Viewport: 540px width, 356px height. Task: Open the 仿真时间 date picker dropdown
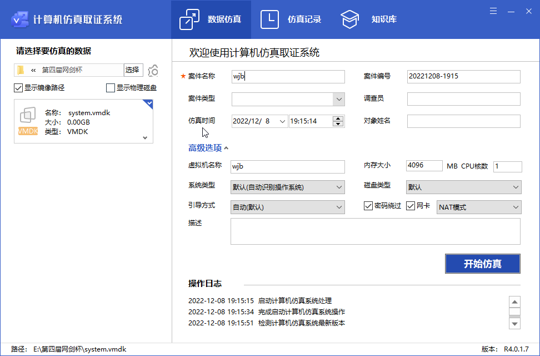[282, 121]
